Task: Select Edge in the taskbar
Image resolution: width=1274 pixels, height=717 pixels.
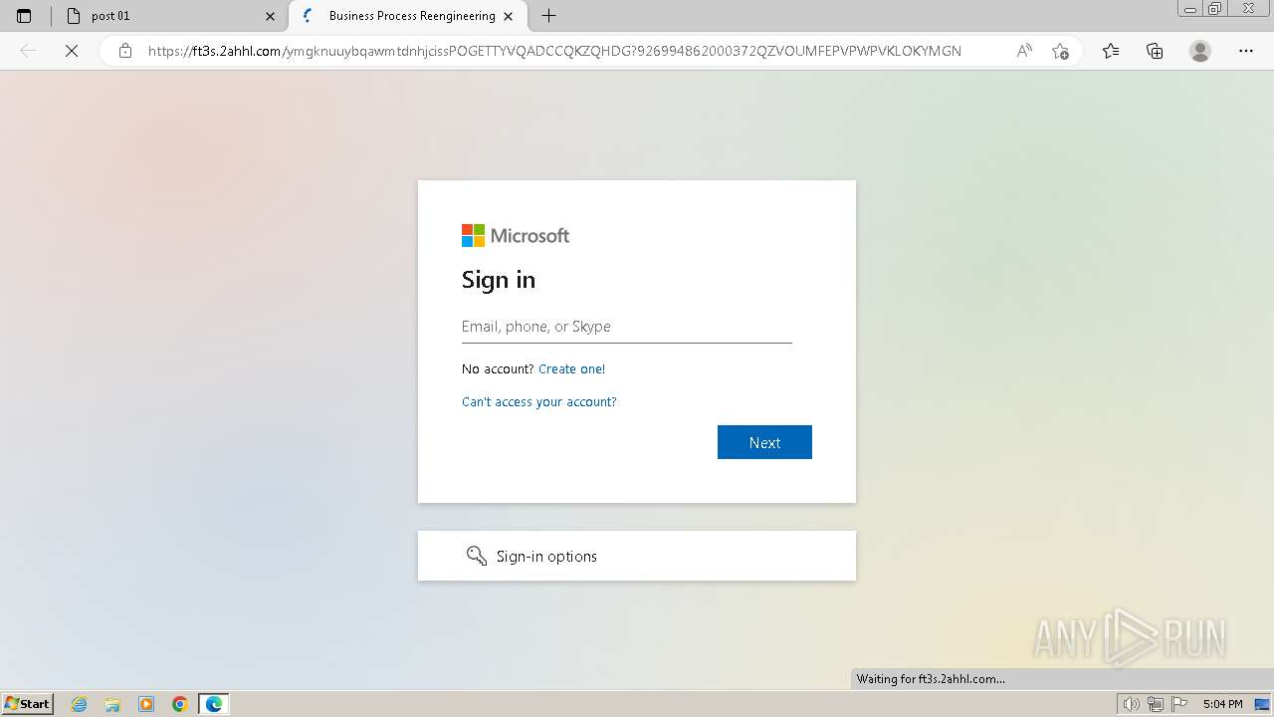Action: coord(214,704)
